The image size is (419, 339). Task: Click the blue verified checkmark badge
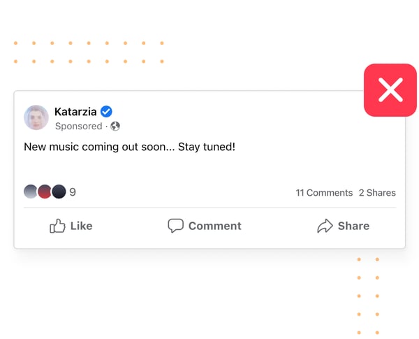[106, 112]
